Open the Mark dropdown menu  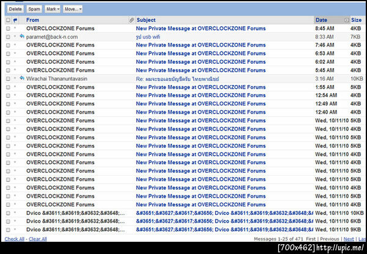[53, 9]
